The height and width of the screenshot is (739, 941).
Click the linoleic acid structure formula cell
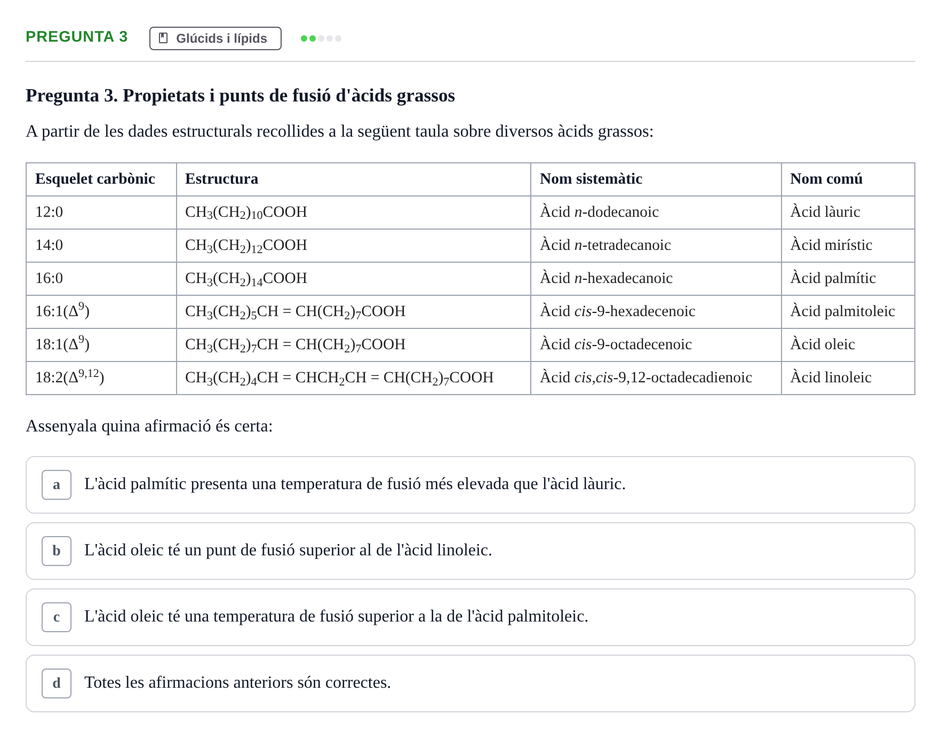click(354, 378)
